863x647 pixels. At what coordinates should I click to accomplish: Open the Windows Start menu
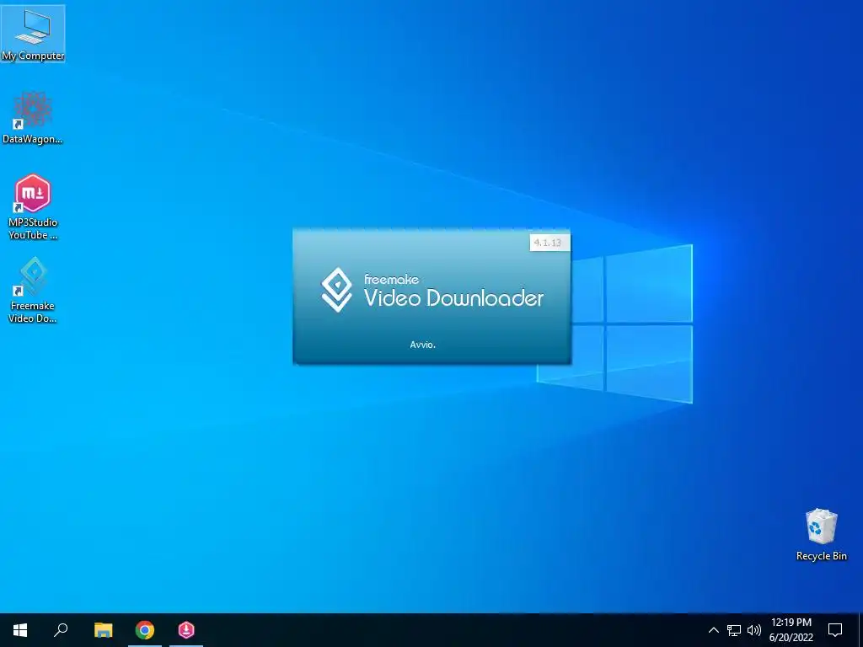[20, 630]
